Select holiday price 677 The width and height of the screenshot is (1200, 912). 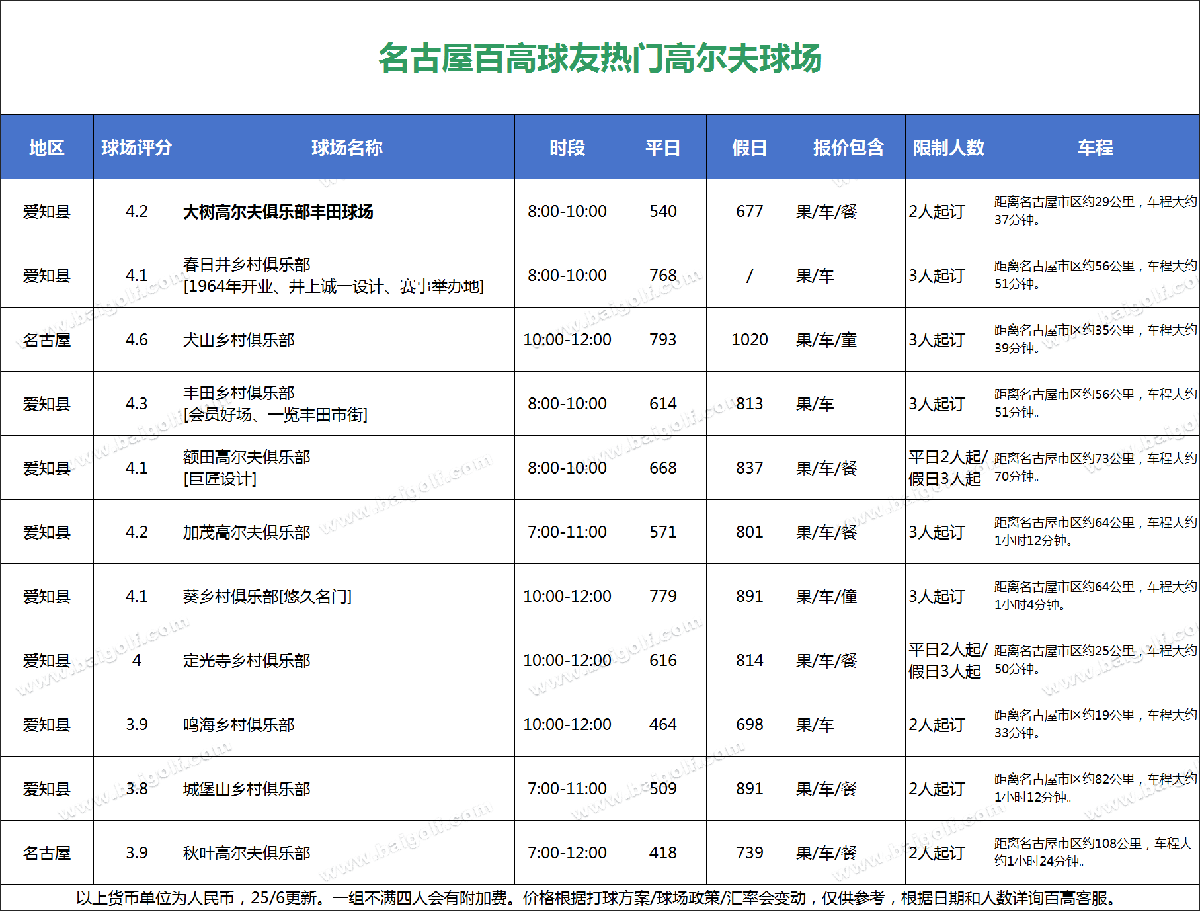click(750, 212)
